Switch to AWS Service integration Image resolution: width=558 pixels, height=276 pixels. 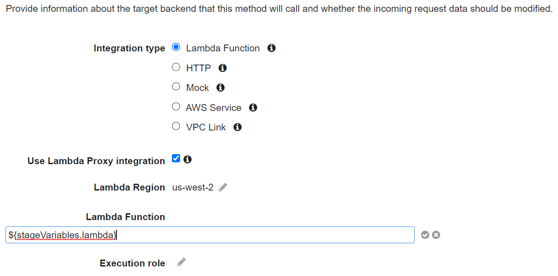(x=176, y=106)
